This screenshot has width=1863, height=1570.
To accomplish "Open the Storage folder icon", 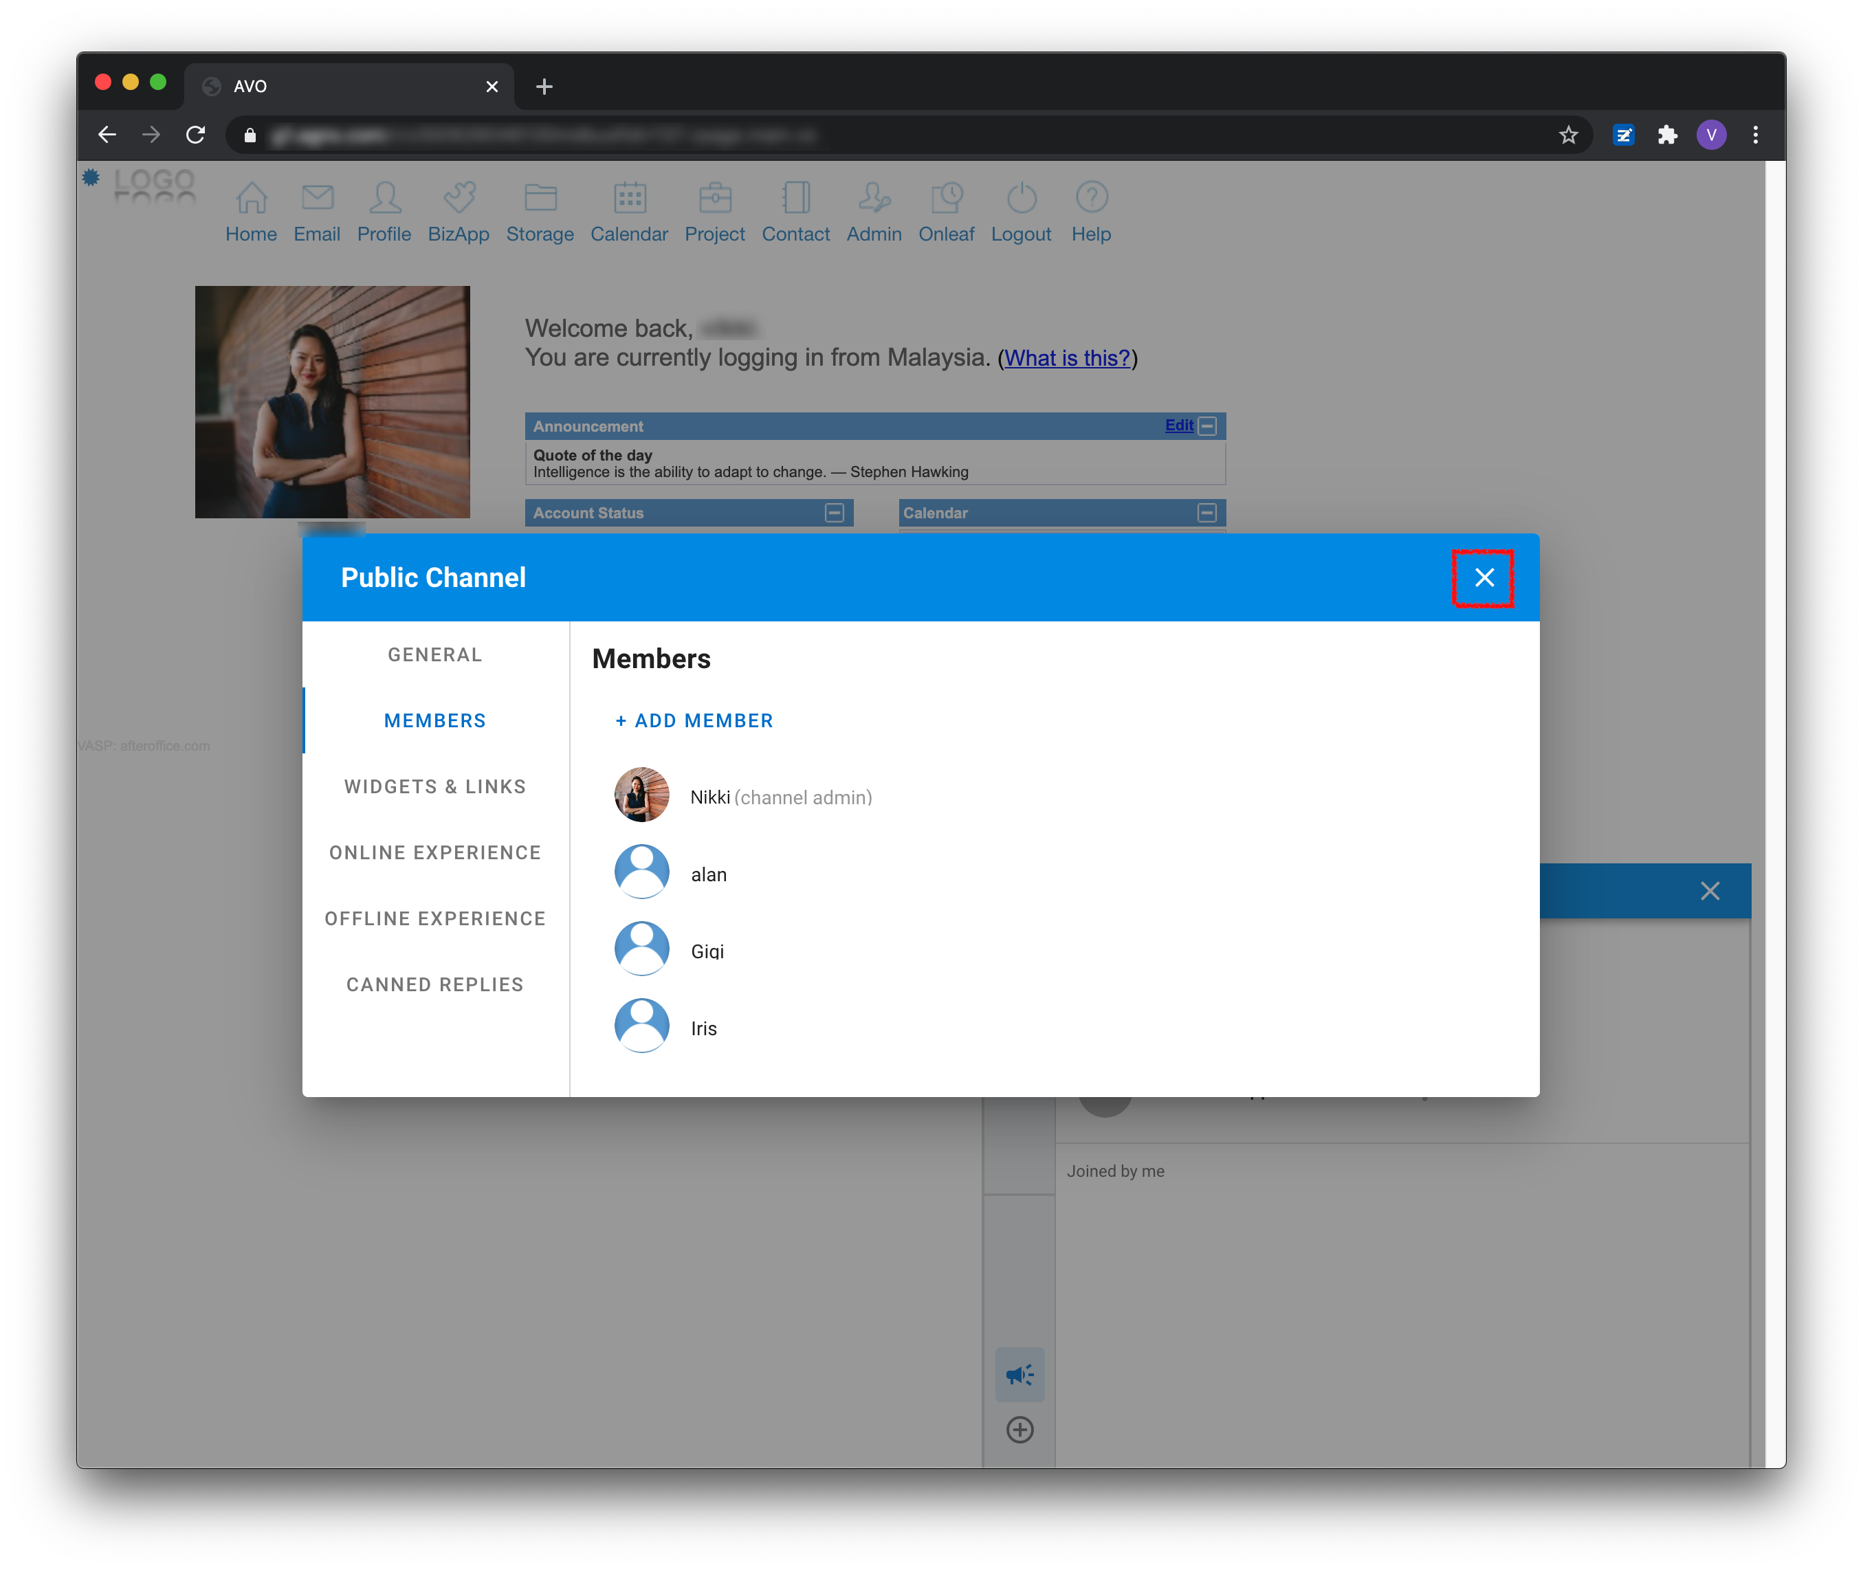I will point(540,197).
